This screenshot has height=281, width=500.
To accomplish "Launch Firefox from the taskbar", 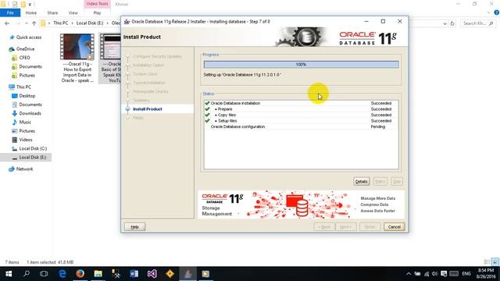I will pyautogui.click(x=80, y=274).
